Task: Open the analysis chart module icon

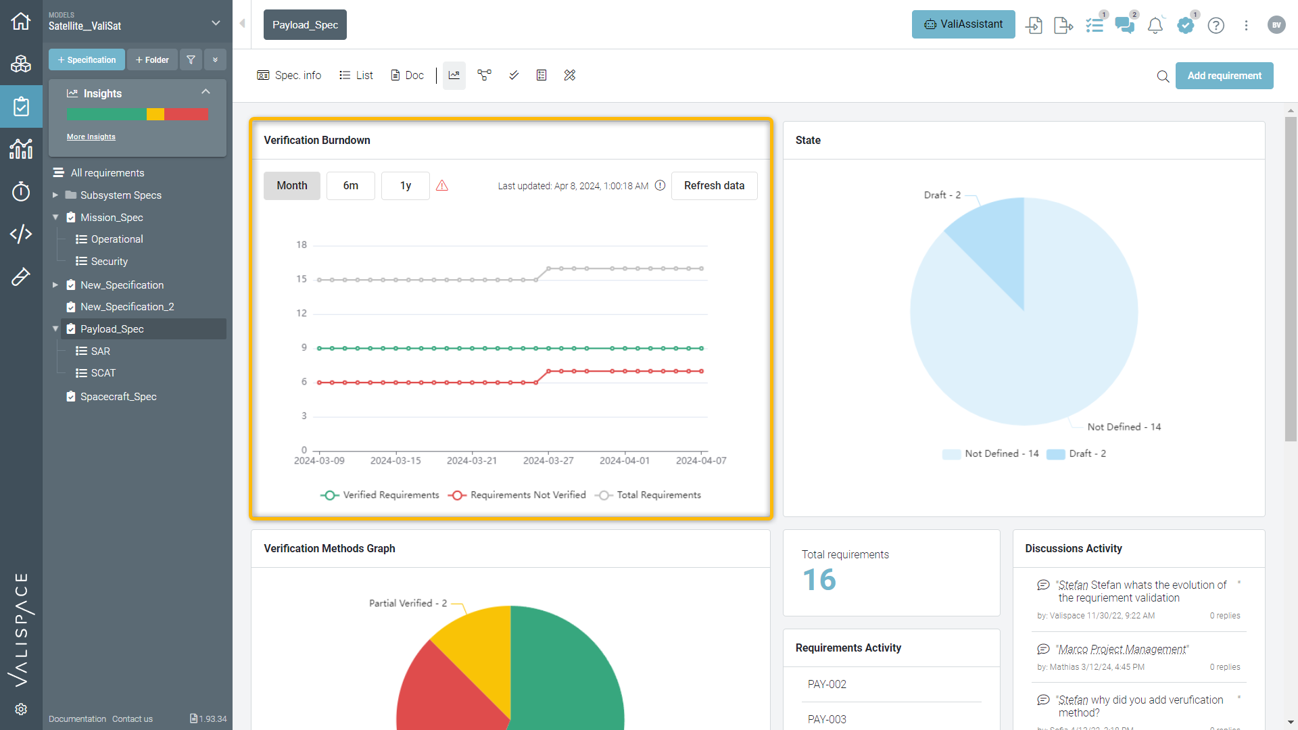Action: point(21,149)
